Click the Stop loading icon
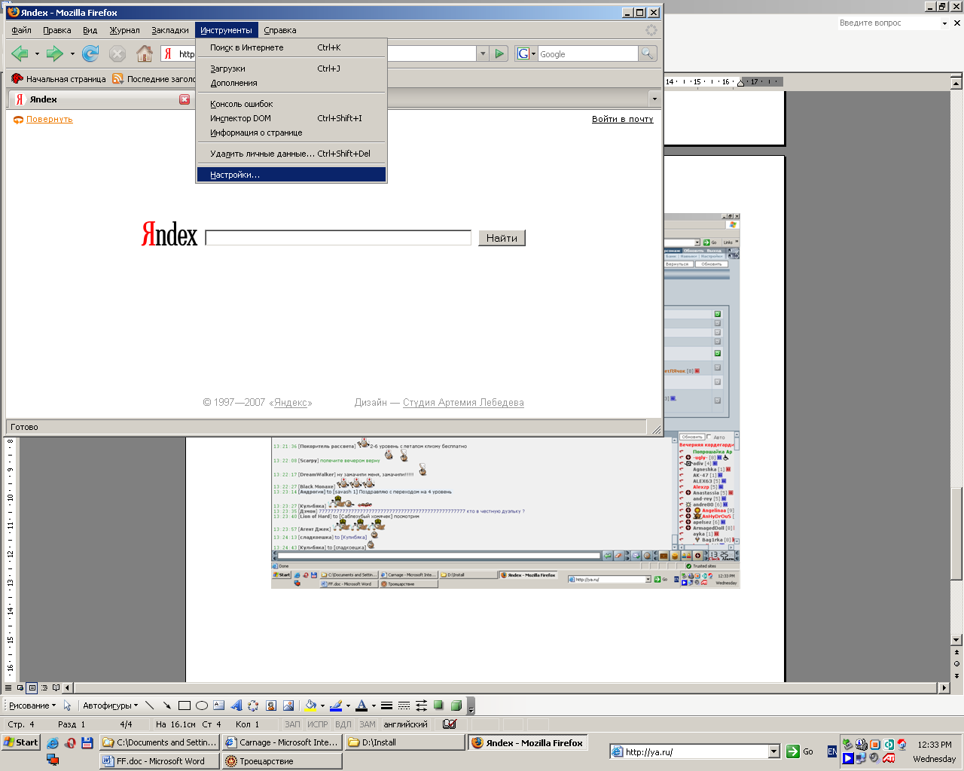Screen dimensions: 964x771 (117, 53)
